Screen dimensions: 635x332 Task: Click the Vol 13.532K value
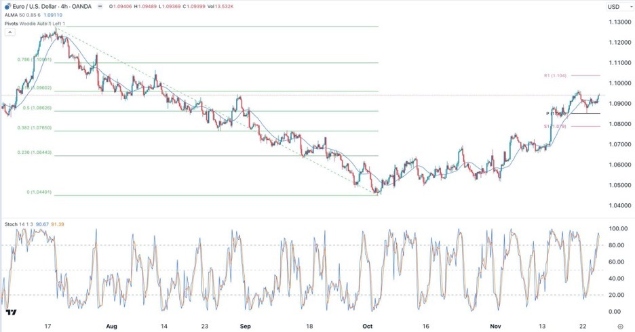(219, 7)
